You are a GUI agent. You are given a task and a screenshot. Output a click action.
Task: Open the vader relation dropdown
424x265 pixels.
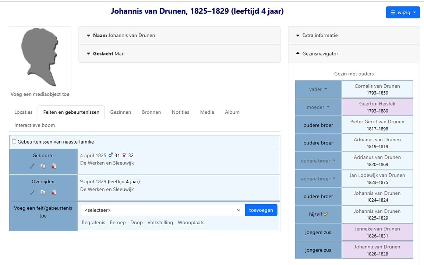point(318,89)
